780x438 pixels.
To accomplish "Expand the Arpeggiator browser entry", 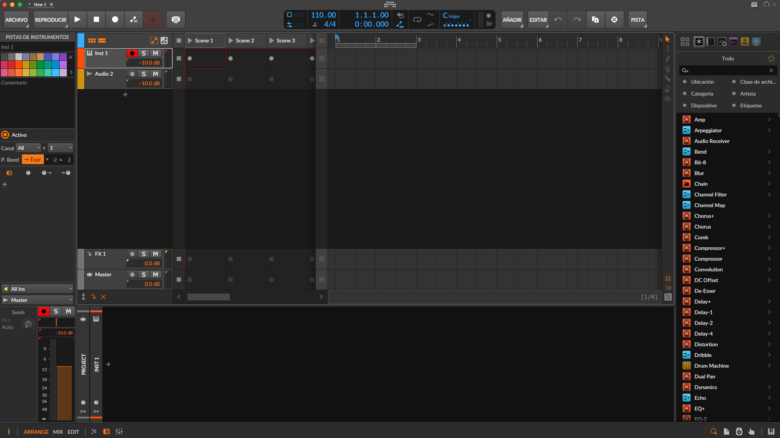I will pos(770,130).
